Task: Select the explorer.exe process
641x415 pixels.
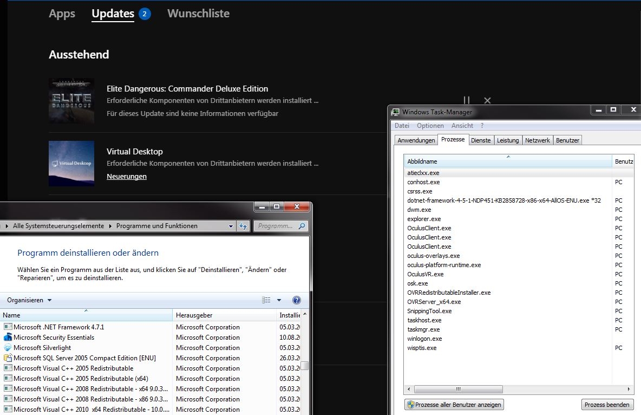Action: (x=424, y=219)
